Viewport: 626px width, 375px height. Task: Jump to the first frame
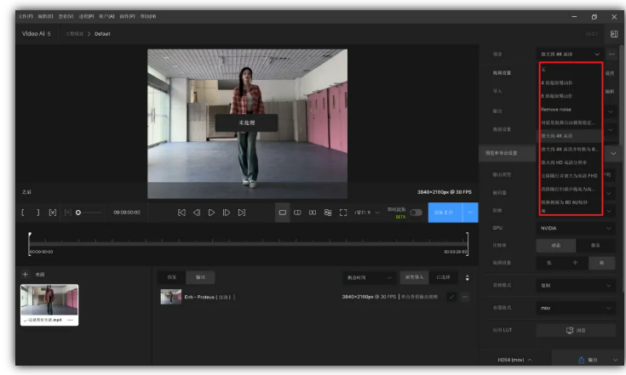181,213
